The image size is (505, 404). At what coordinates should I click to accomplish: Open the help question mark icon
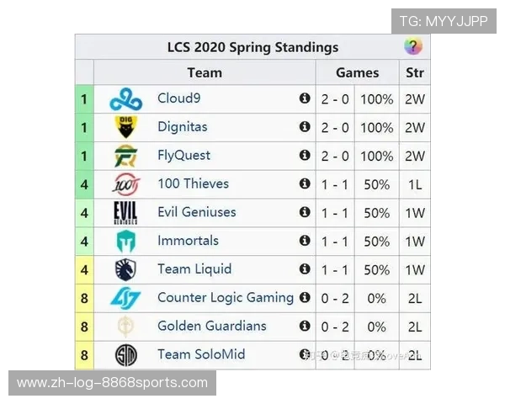(x=412, y=47)
